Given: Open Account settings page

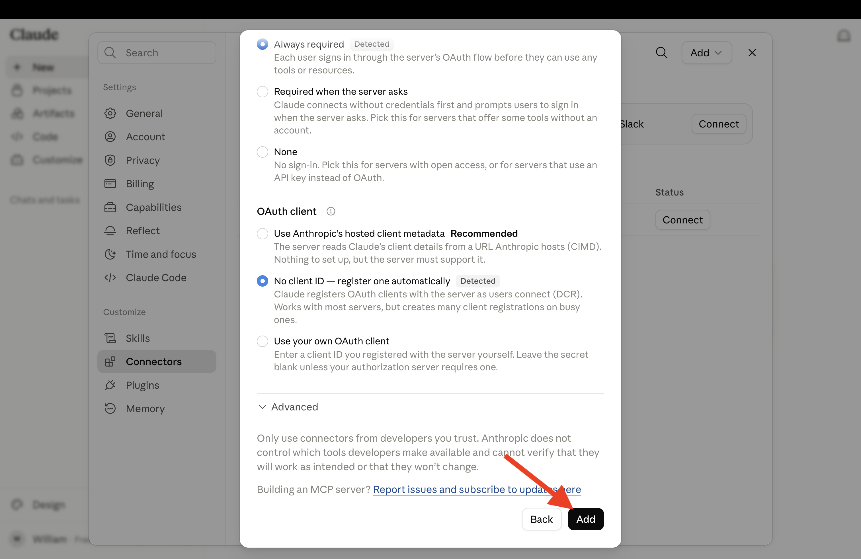Looking at the screenshot, I should [157, 137].
